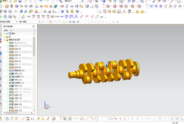This screenshot has height=124, width=184.
Task: Toggle the 求和 (10) checkbox
Action: (10, 74)
